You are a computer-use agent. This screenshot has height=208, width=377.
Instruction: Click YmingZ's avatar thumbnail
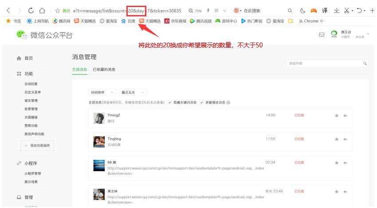[99, 118]
